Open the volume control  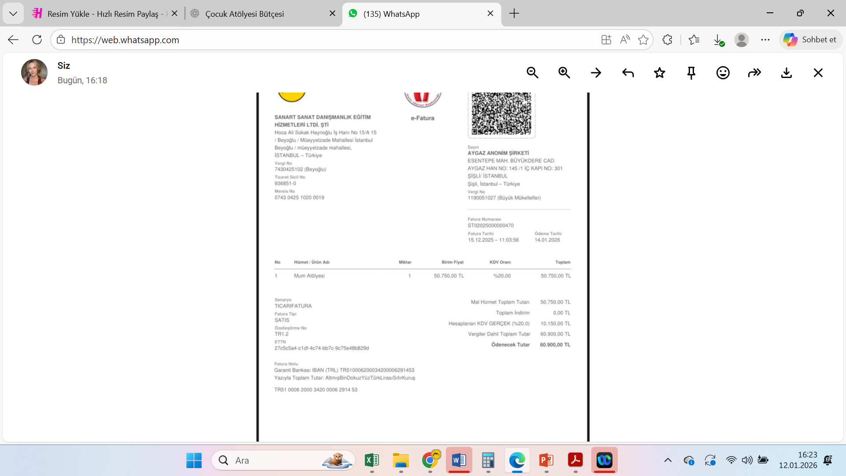pyautogui.click(x=747, y=460)
